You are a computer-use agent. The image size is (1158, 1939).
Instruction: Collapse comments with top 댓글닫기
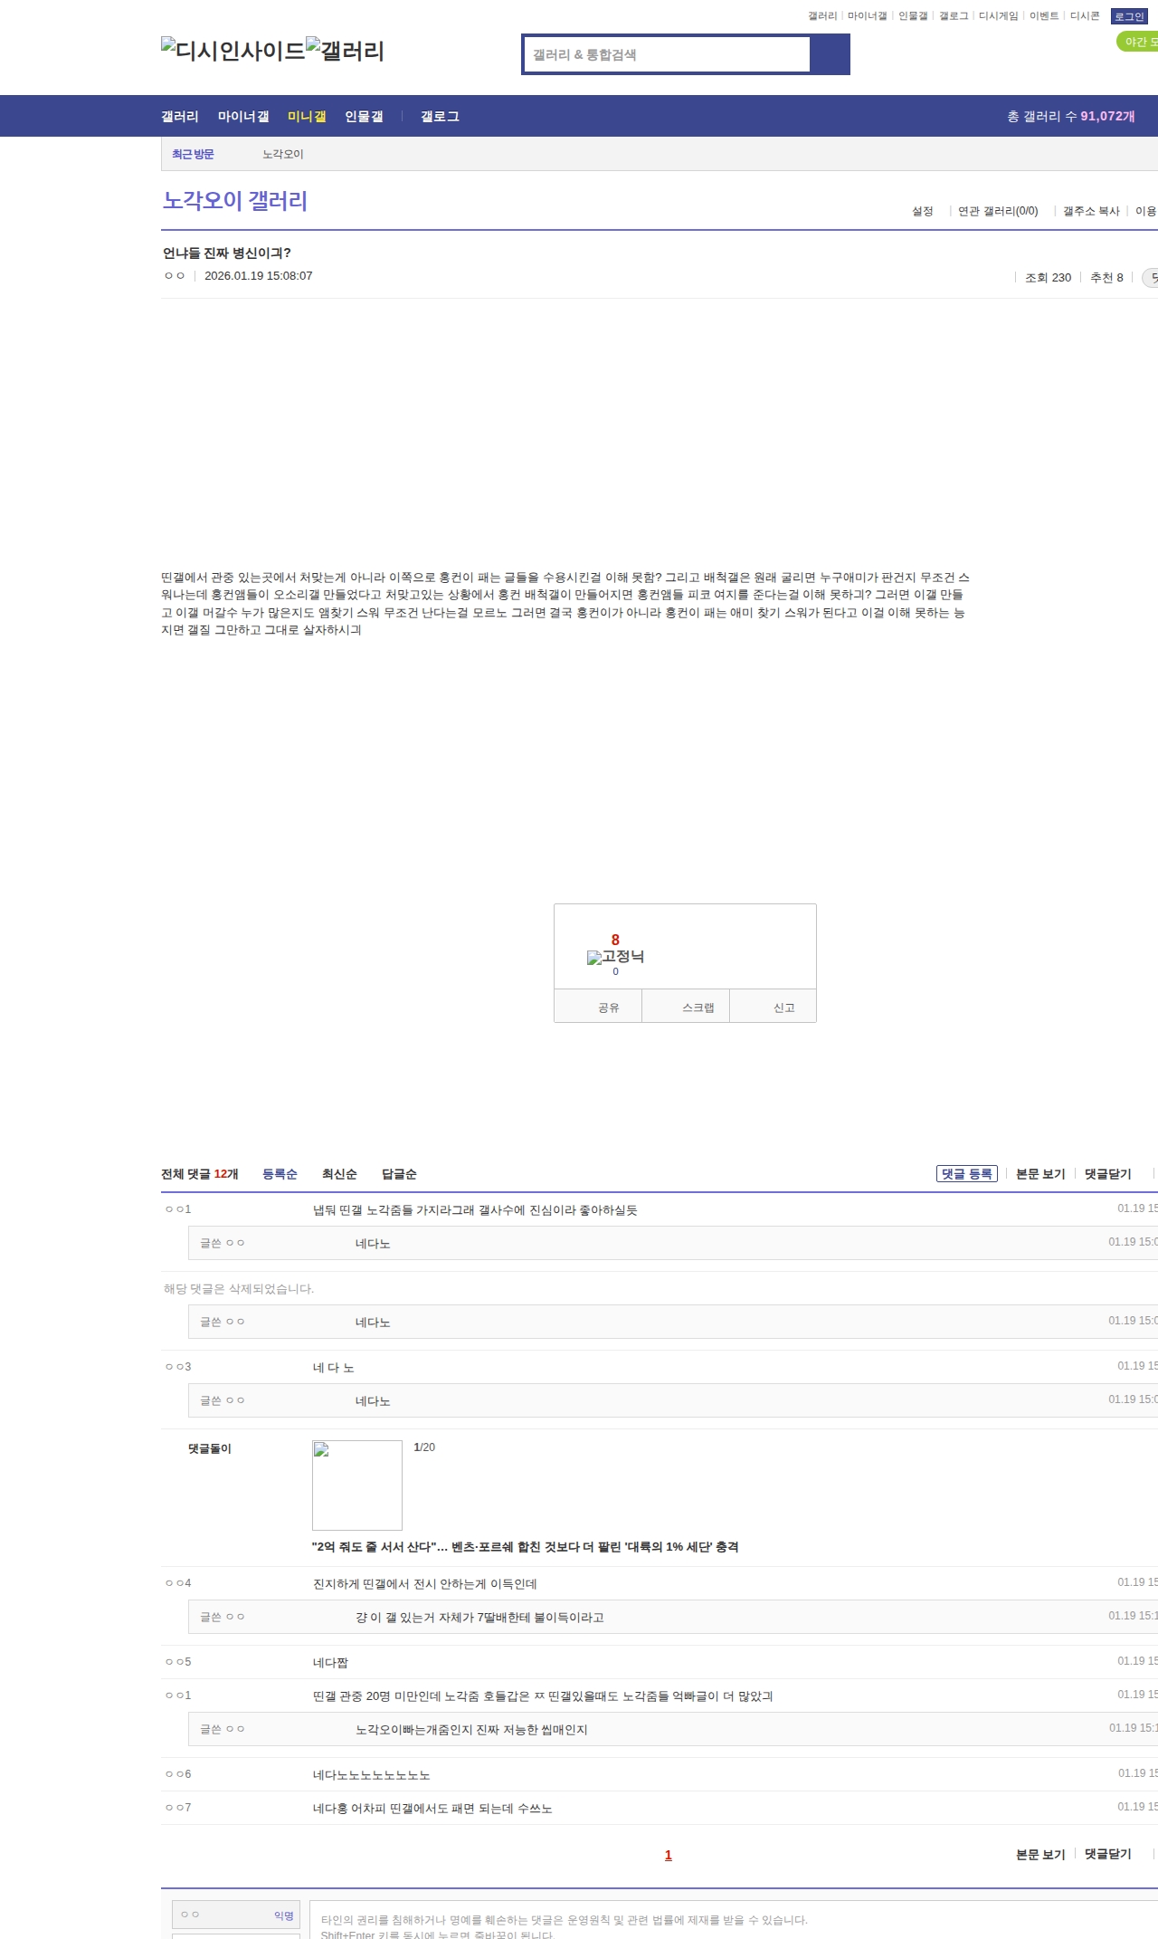point(1107,1174)
